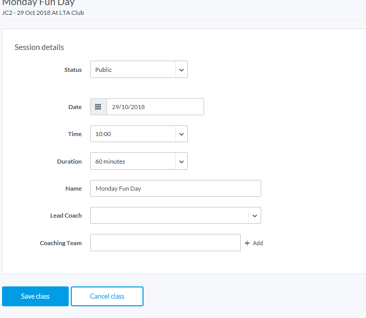Click the empty Lead Coach selection field
The image size is (366, 318).
[169, 216]
